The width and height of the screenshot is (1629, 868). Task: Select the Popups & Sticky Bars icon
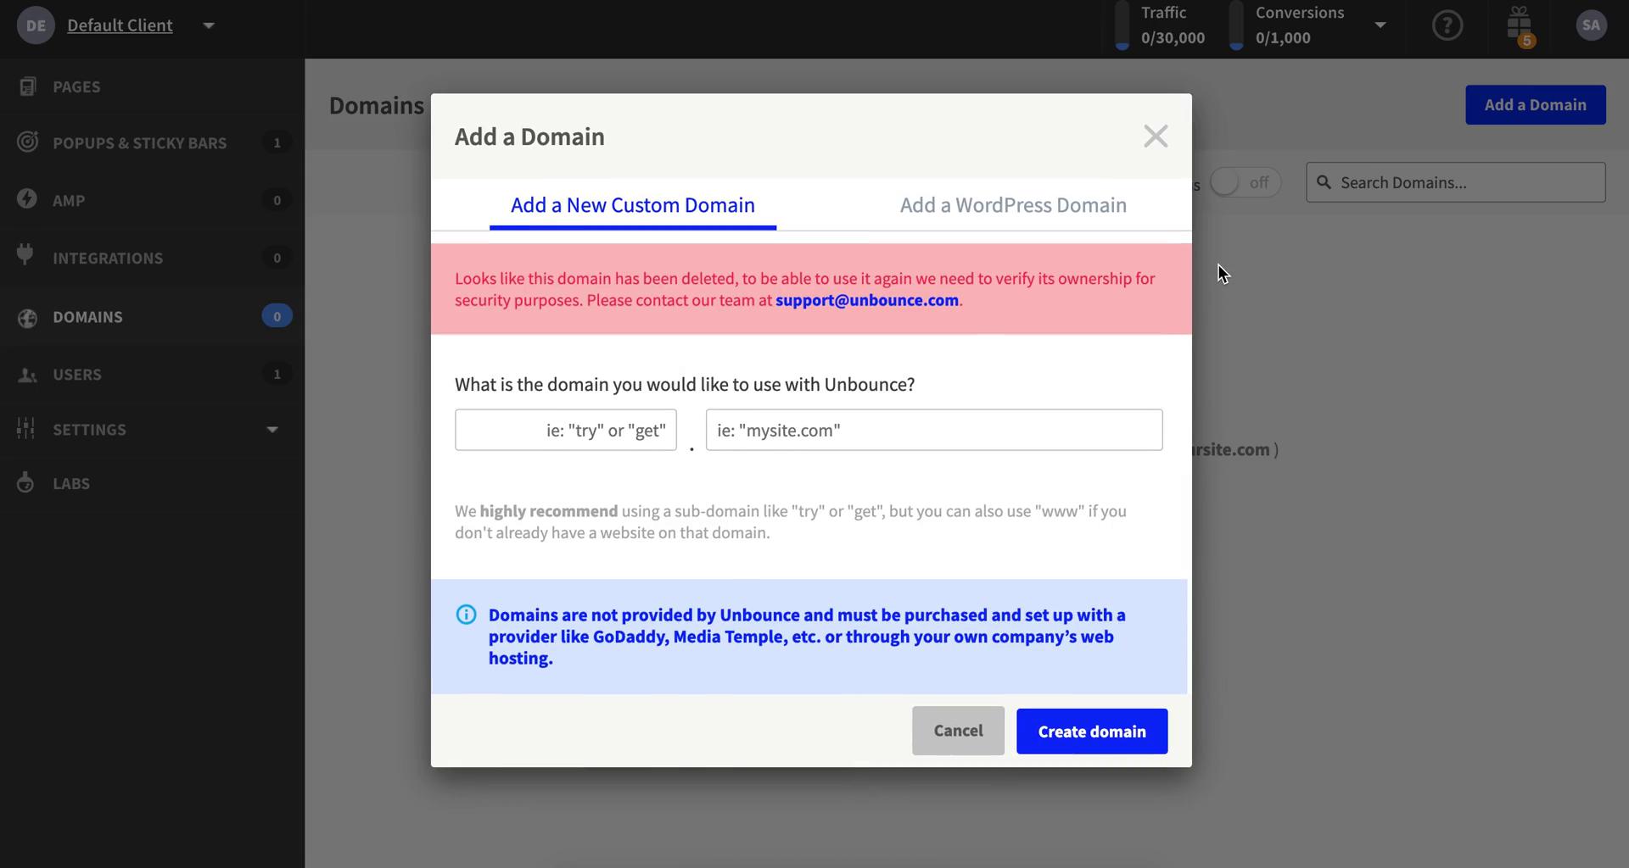pos(28,142)
